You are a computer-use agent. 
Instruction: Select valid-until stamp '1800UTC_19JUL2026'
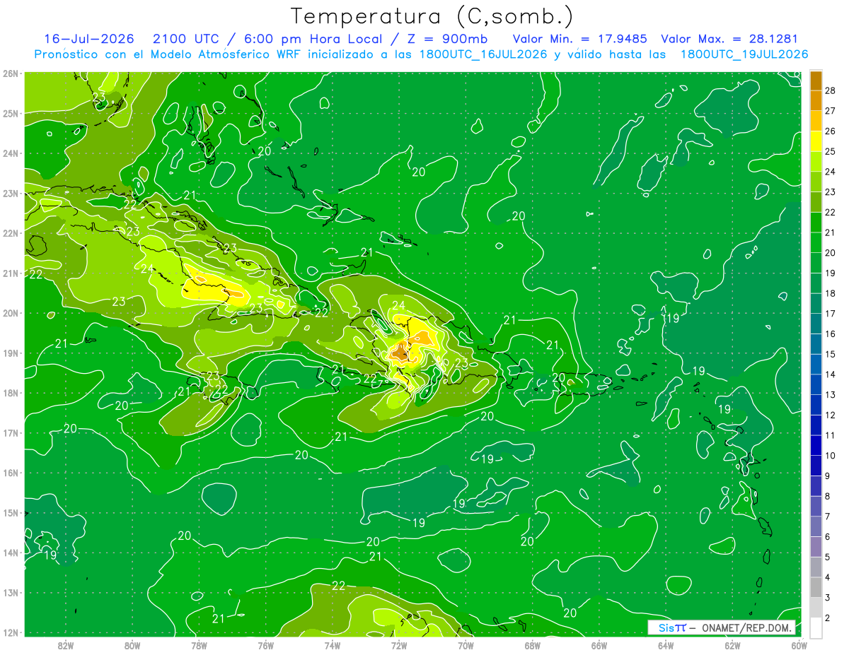[744, 54]
